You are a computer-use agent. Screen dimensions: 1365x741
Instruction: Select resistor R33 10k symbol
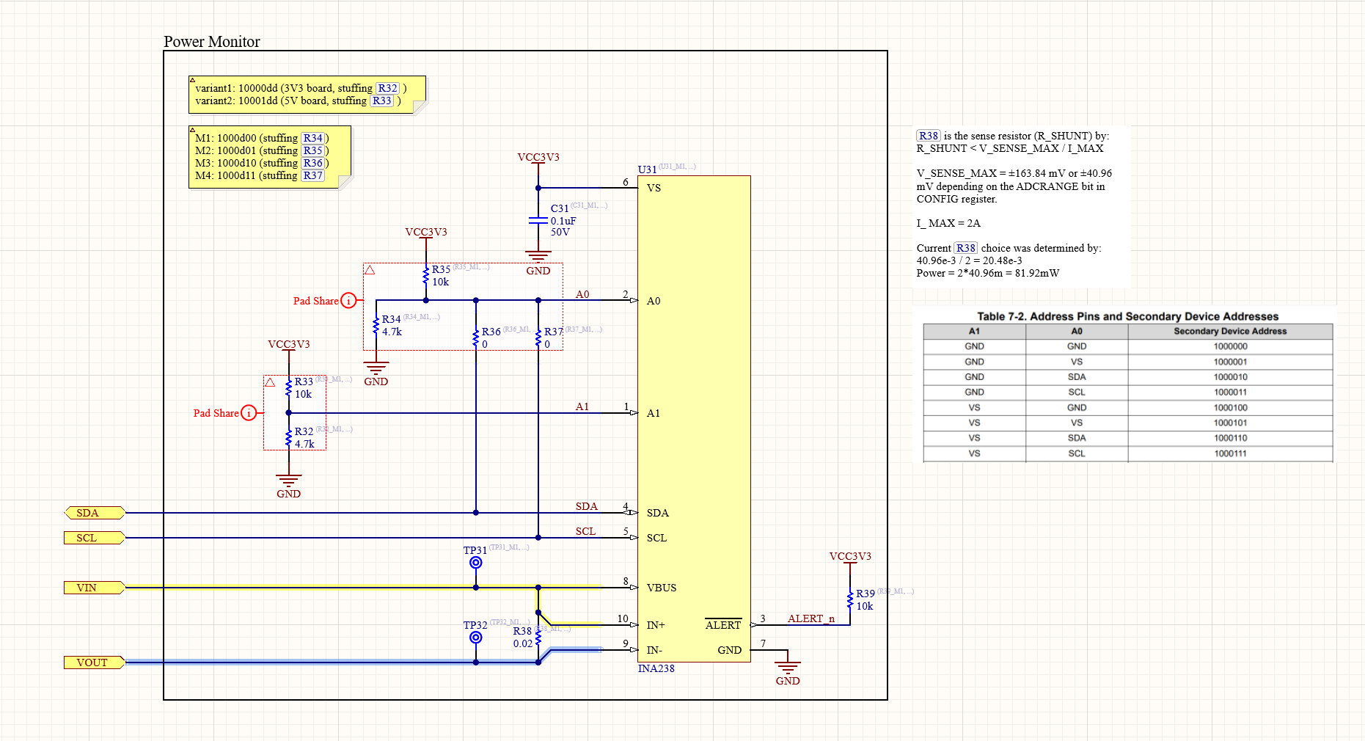point(289,388)
